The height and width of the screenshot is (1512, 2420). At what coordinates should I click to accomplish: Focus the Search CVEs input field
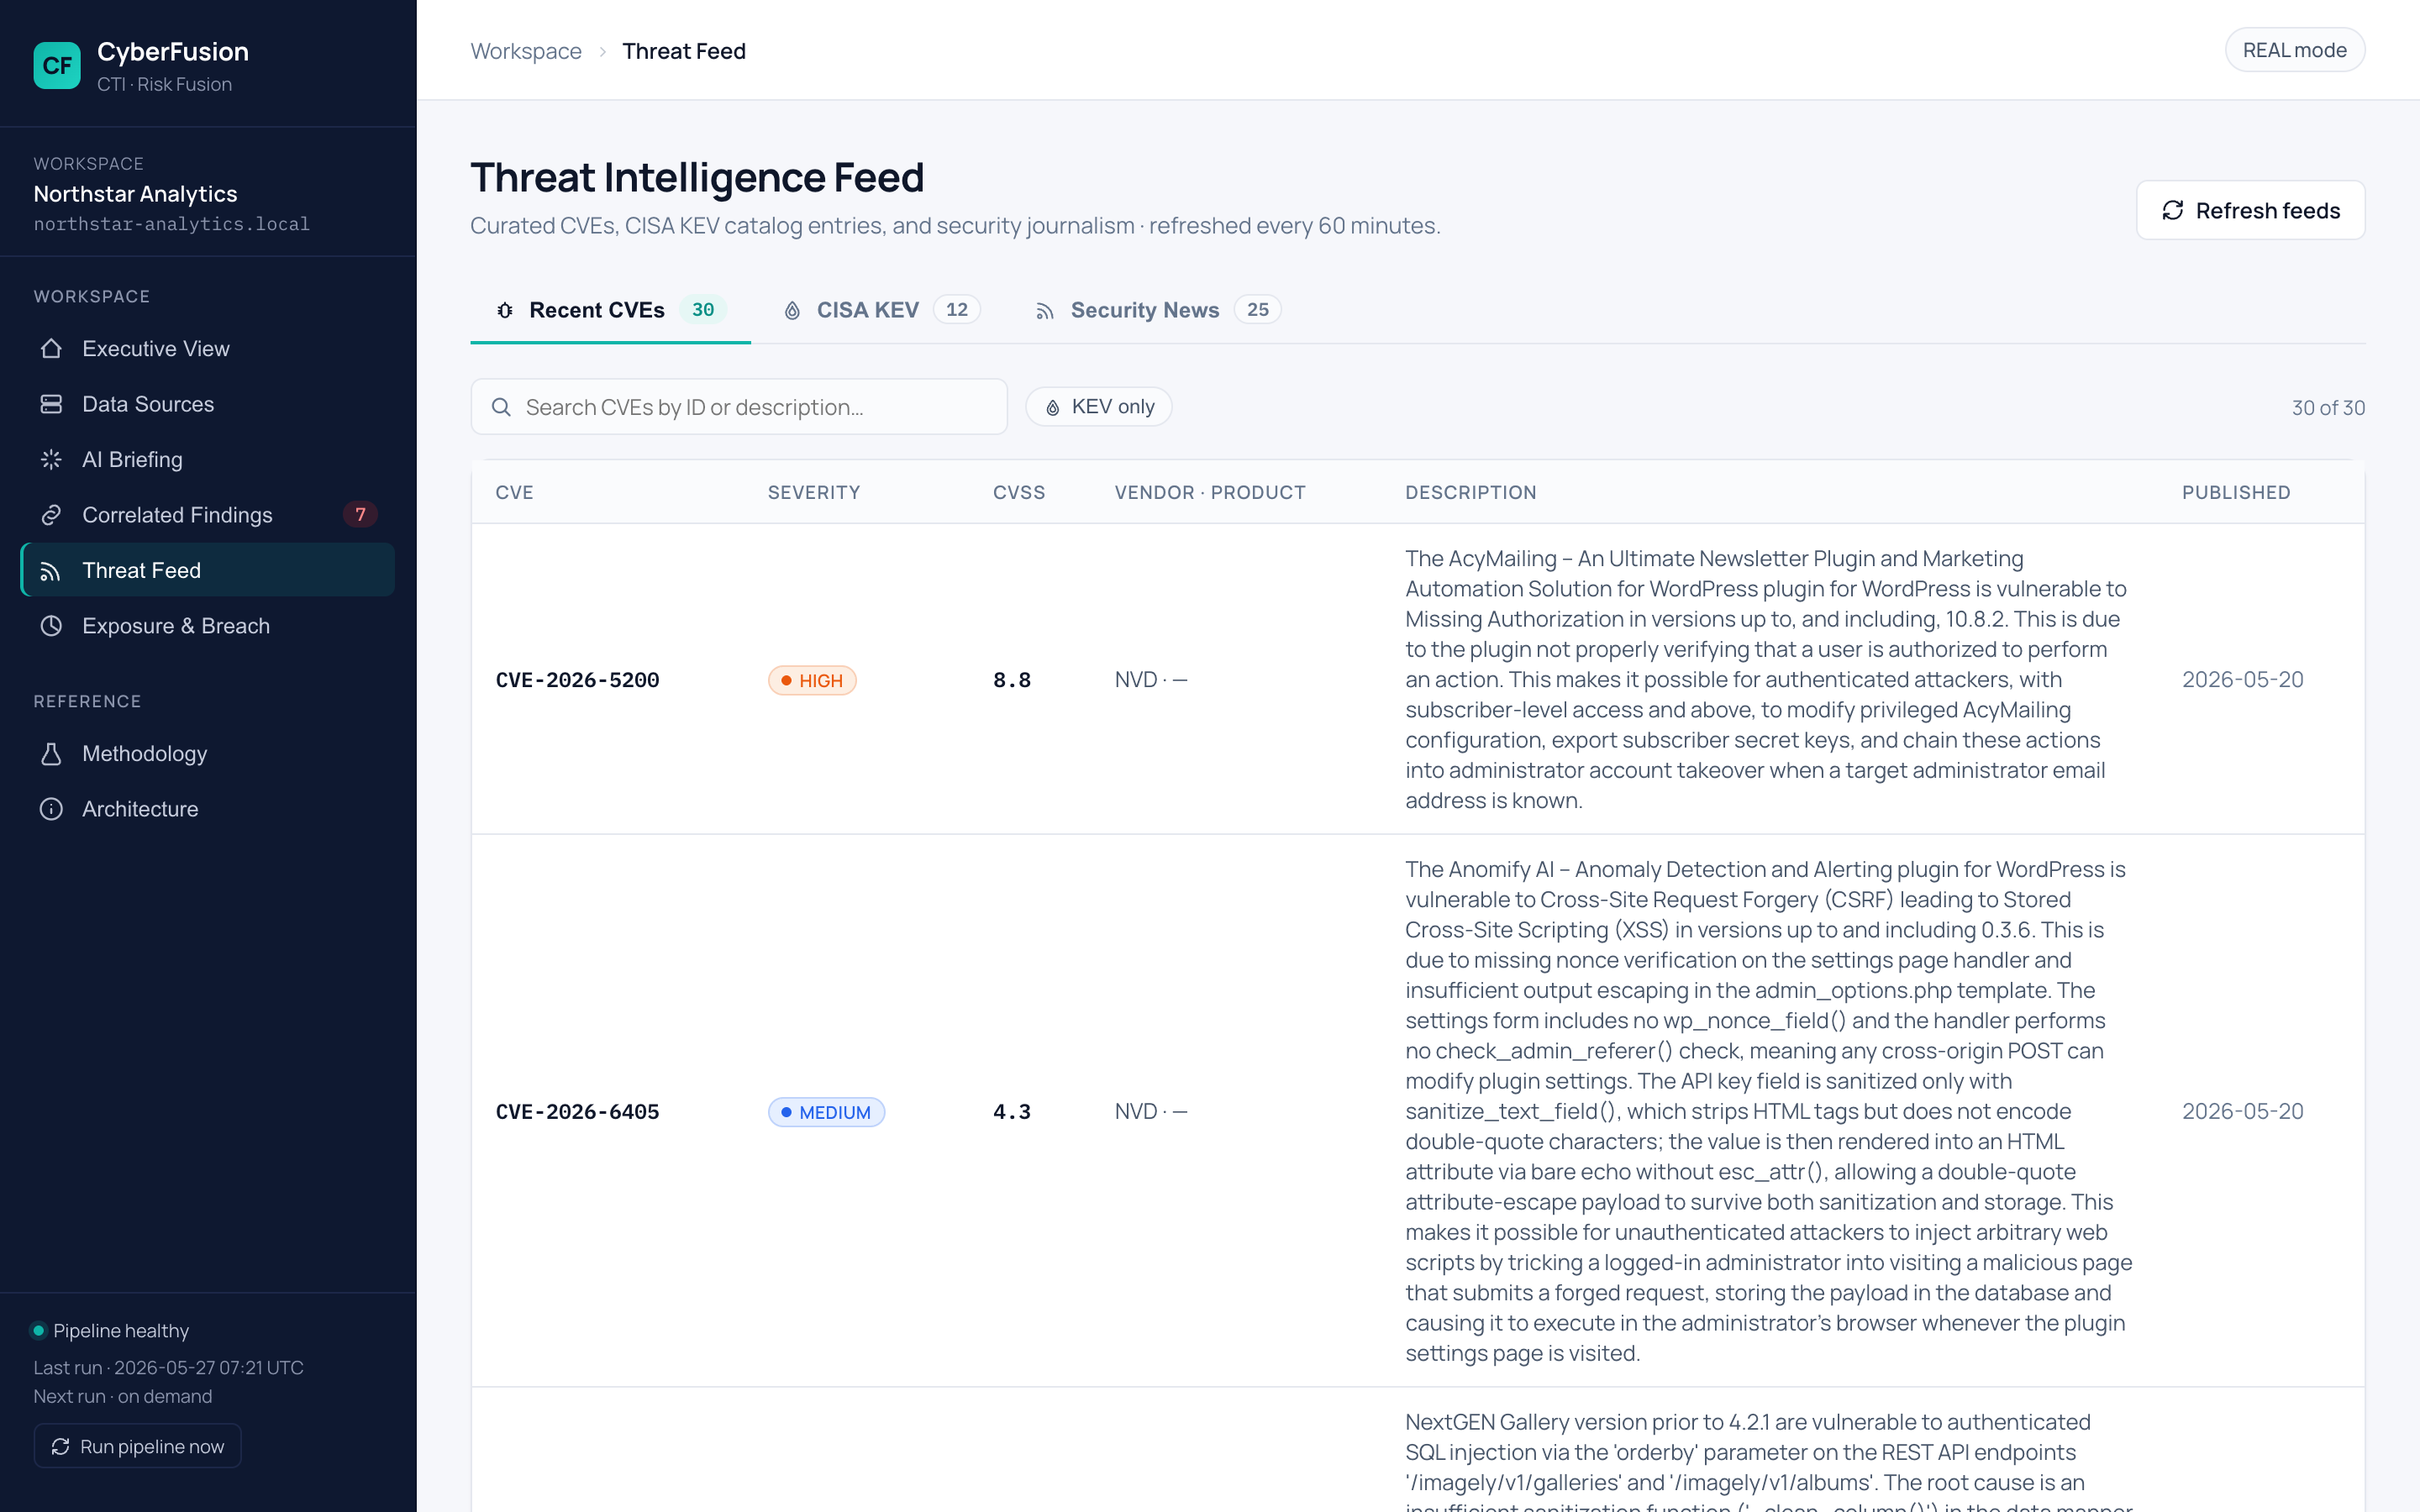tap(739, 407)
